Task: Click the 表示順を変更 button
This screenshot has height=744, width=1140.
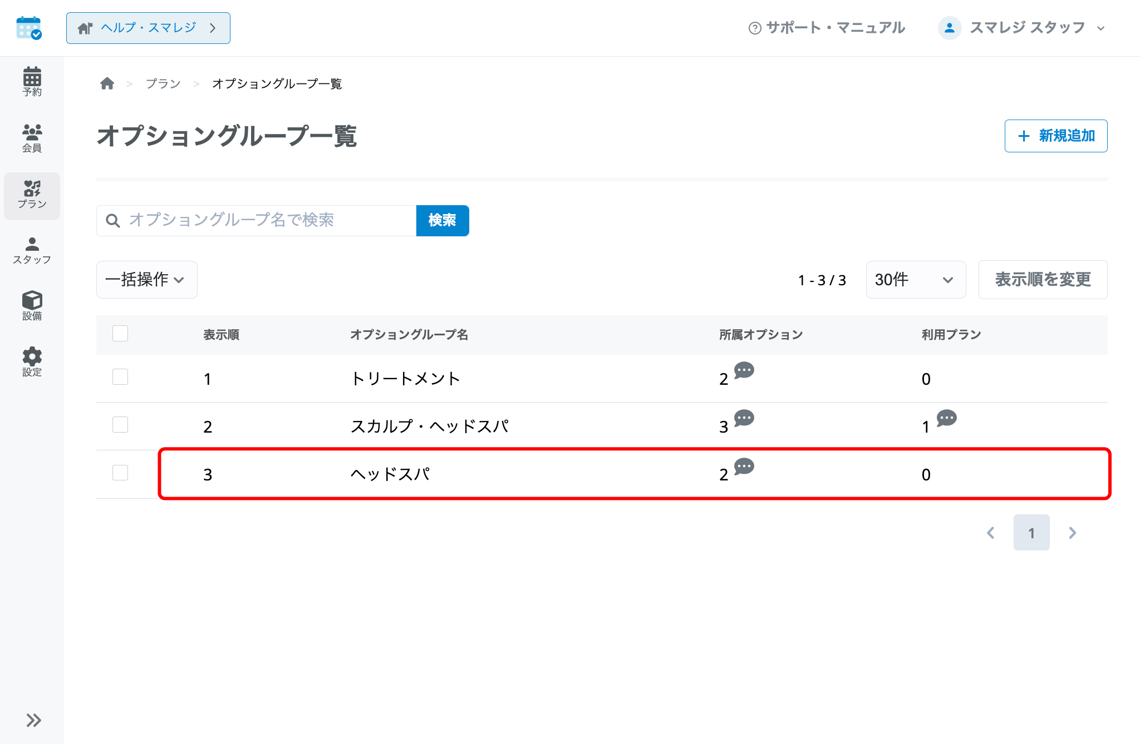Action: tap(1043, 280)
